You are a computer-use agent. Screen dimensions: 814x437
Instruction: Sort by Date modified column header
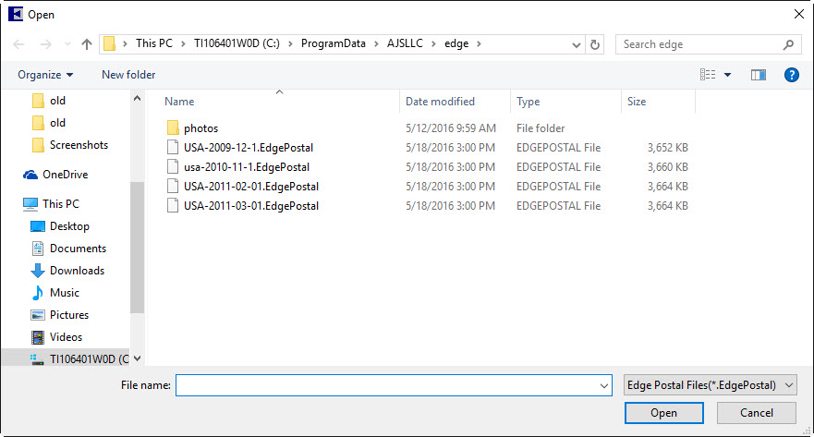tap(440, 102)
